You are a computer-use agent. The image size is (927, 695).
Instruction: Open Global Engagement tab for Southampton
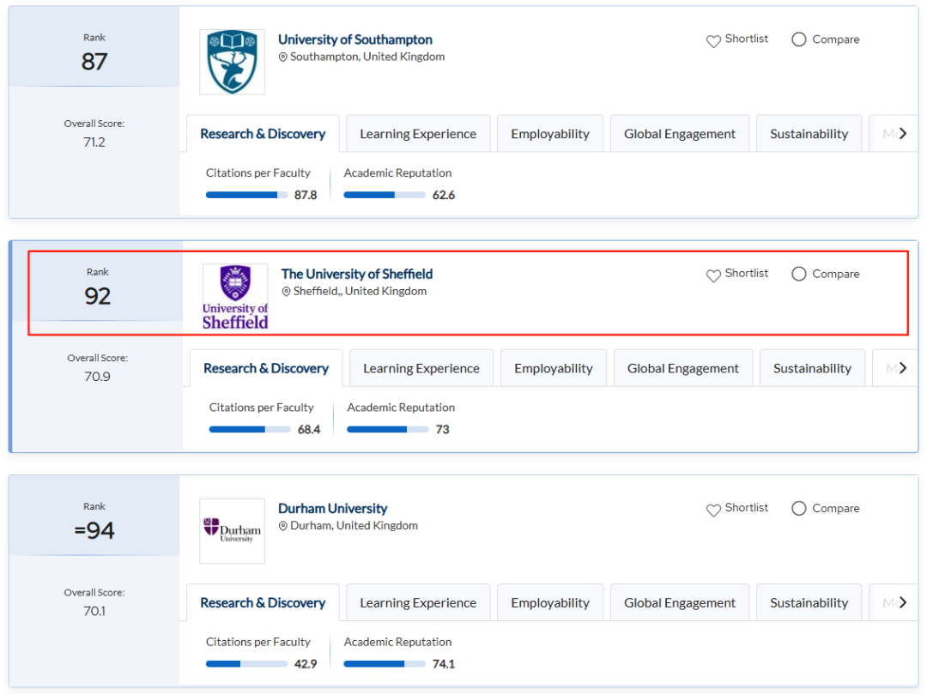680,134
